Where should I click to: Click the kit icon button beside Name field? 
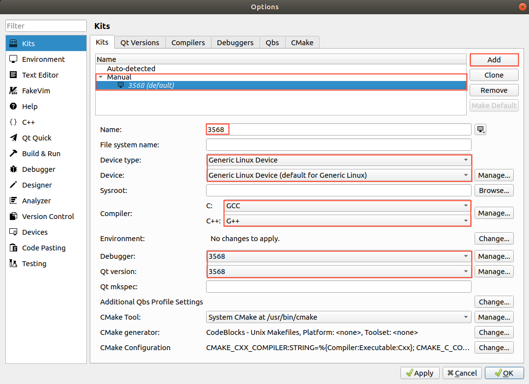pyautogui.click(x=480, y=130)
